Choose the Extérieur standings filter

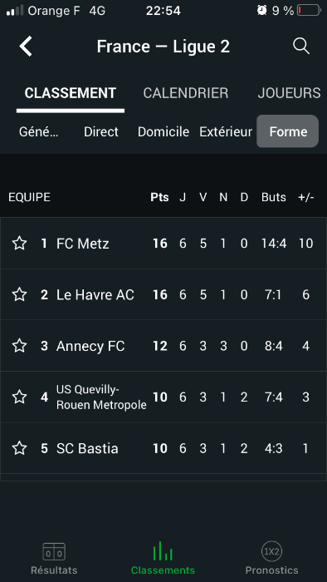tap(226, 131)
